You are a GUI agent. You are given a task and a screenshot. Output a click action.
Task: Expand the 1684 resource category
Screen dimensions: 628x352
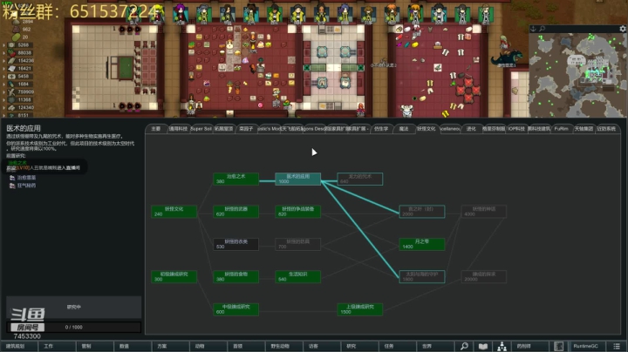(4, 84)
